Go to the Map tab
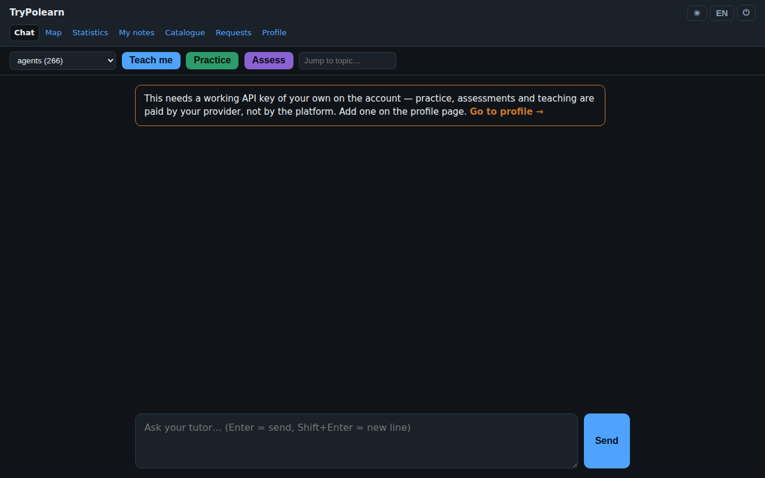Screen dimensions: 765x478 pos(53,33)
